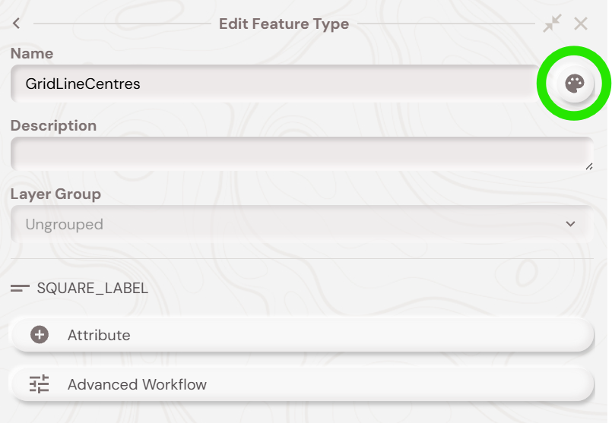Grab the Description box resize handle
Viewport: 612px width, 423px height.
click(588, 166)
